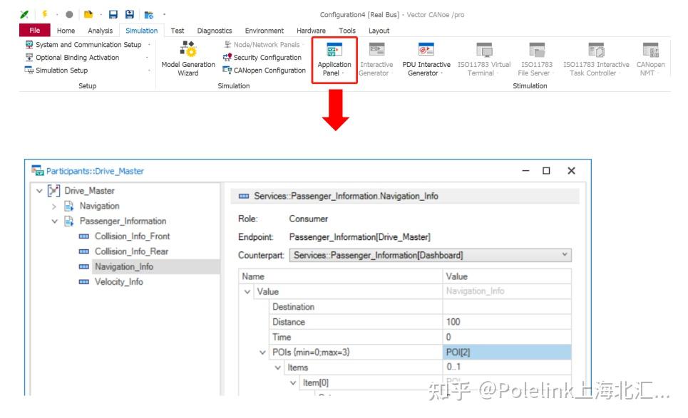Open the CANopen NMT tool

(651, 61)
